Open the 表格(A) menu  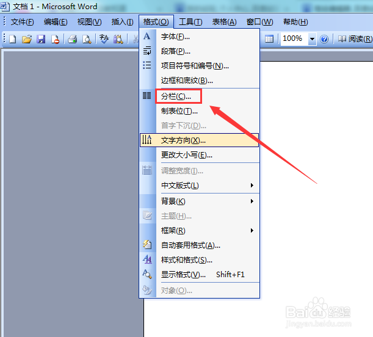tap(224, 22)
